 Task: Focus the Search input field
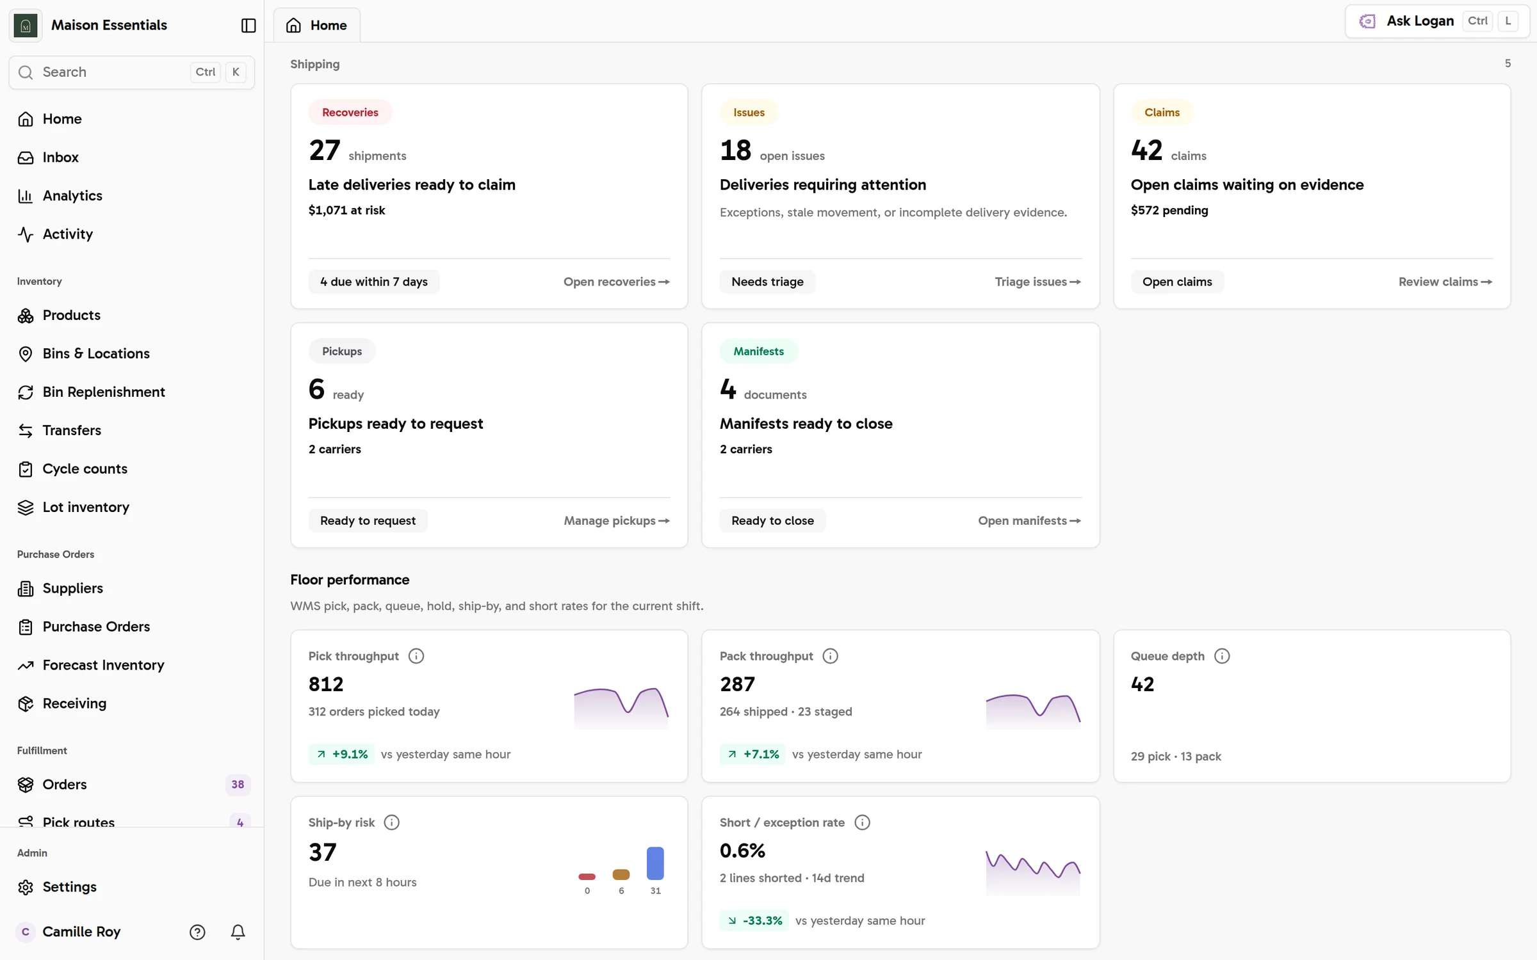point(132,72)
